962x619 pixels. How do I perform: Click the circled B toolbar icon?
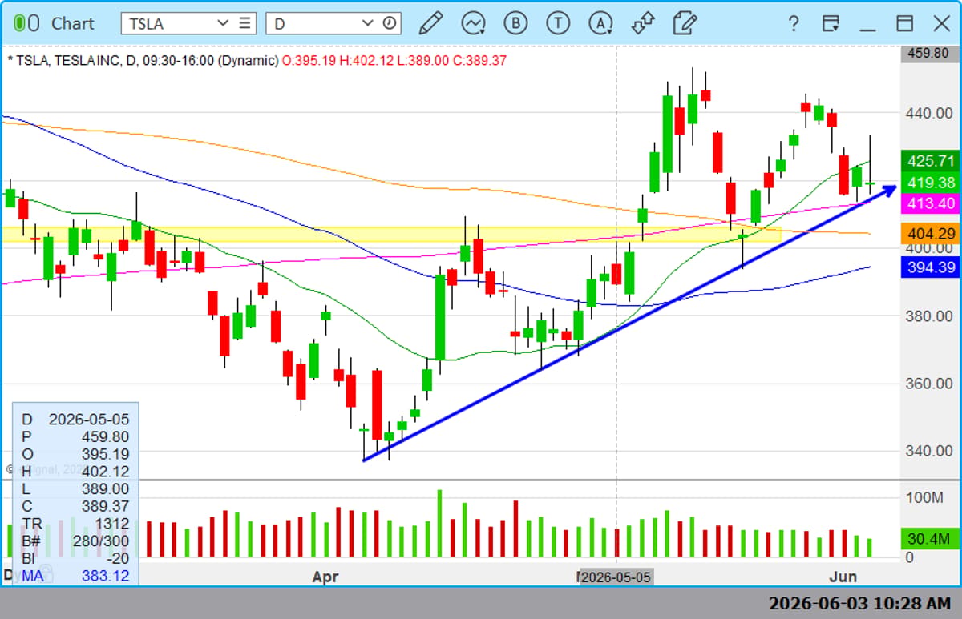[x=515, y=23]
